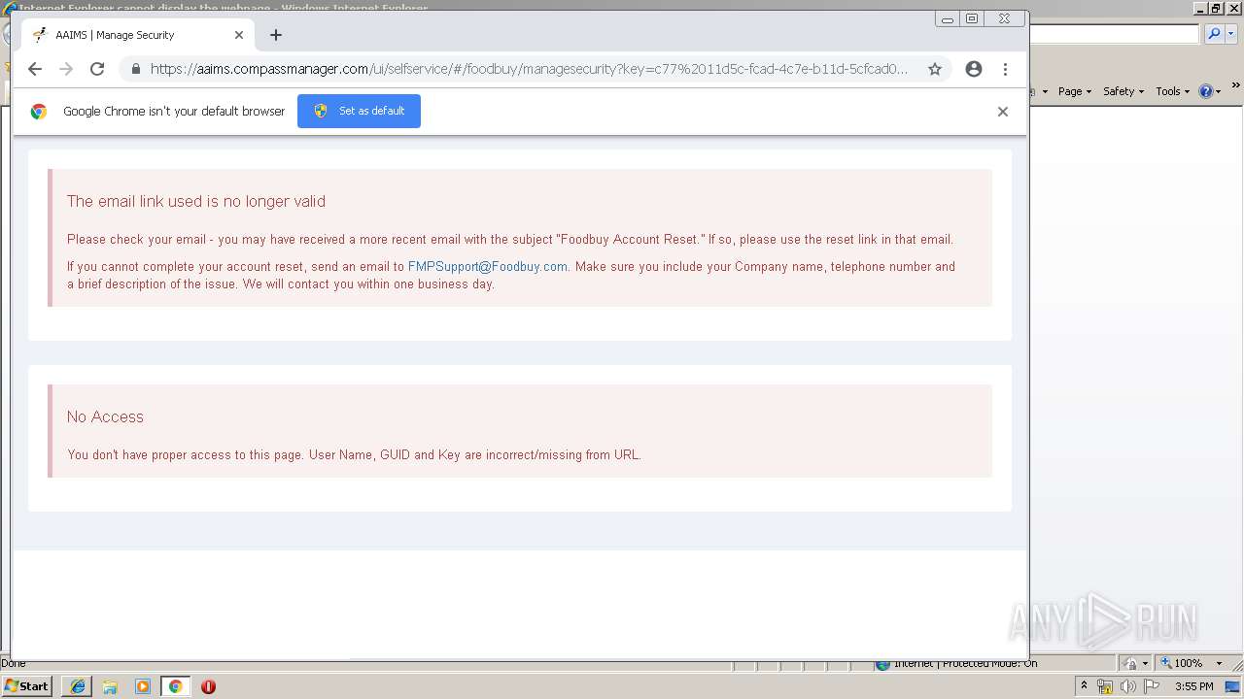
Task: Click Internet Protected Mode status text
Action: coord(965,663)
